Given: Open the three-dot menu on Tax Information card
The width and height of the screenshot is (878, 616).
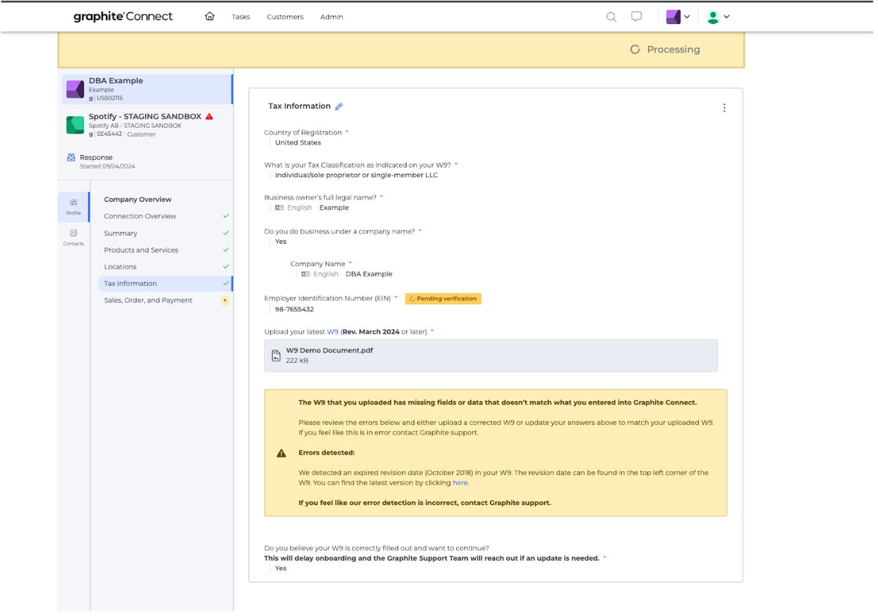Looking at the screenshot, I should pos(724,108).
